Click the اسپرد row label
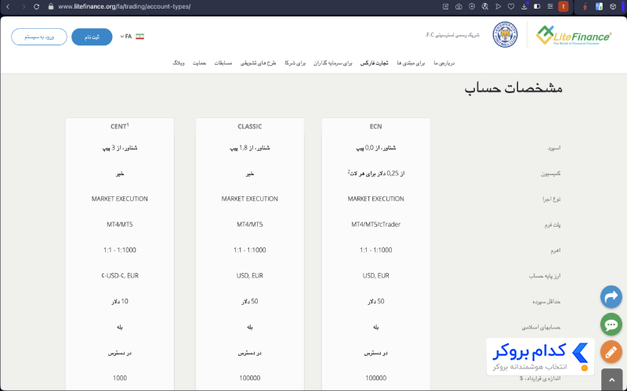 pos(554,148)
